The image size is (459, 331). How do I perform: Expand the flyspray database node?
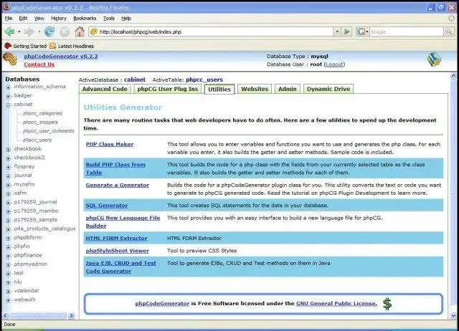pos(8,167)
